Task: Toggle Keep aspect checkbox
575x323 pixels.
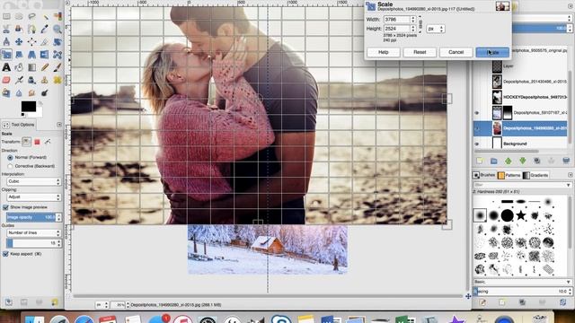Action: click(x=5, y=254)
